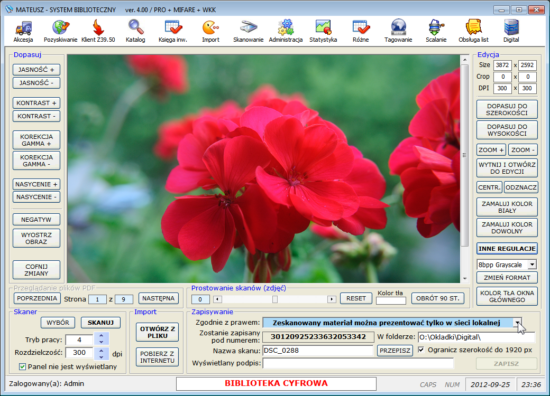
Task: Click the SKANUJ button
Action: 100,322
